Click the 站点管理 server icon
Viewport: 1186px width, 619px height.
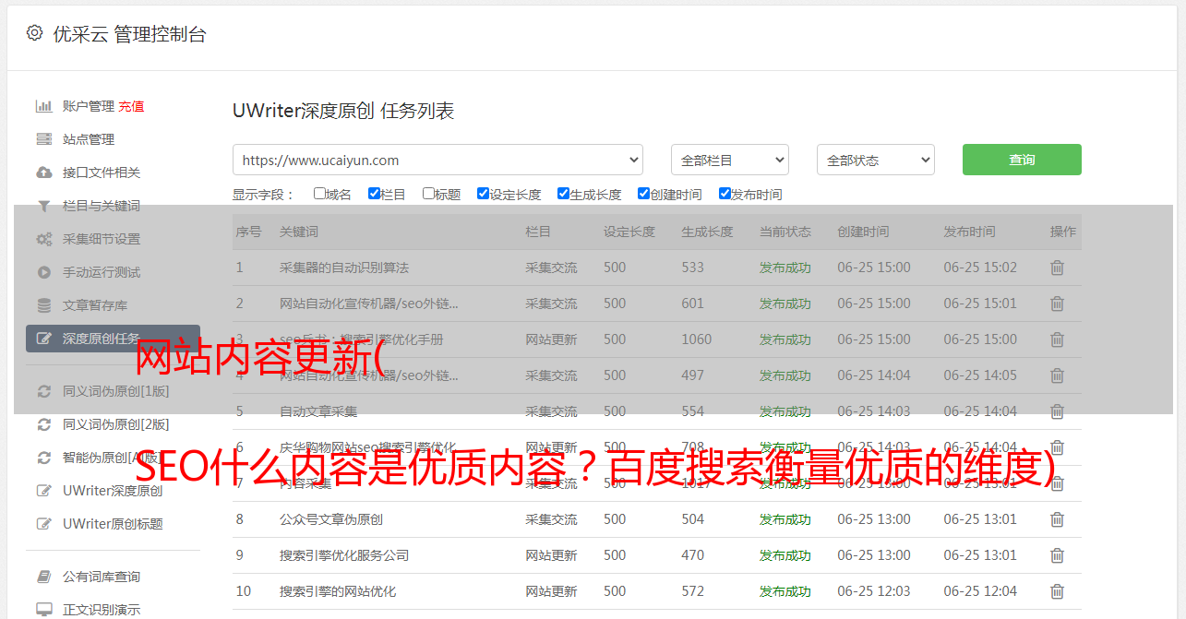tap(43, 139)
